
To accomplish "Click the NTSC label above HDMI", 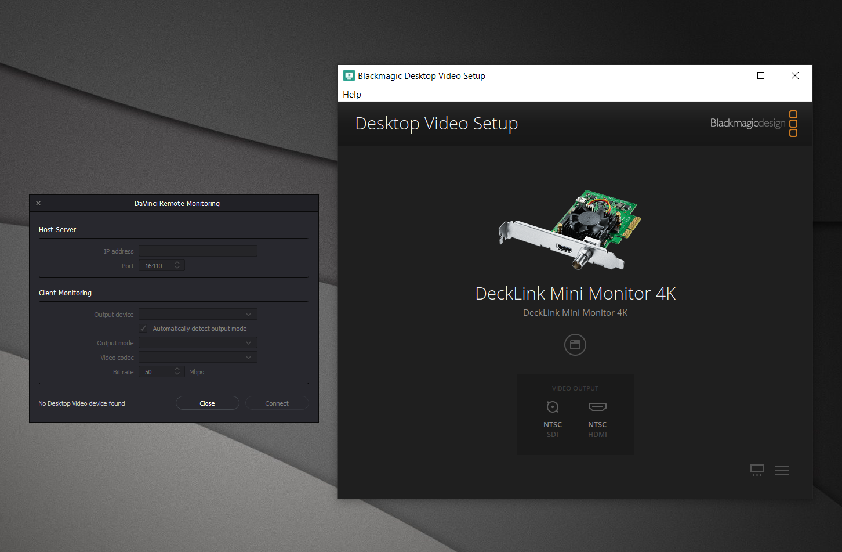I will [597, 424].
